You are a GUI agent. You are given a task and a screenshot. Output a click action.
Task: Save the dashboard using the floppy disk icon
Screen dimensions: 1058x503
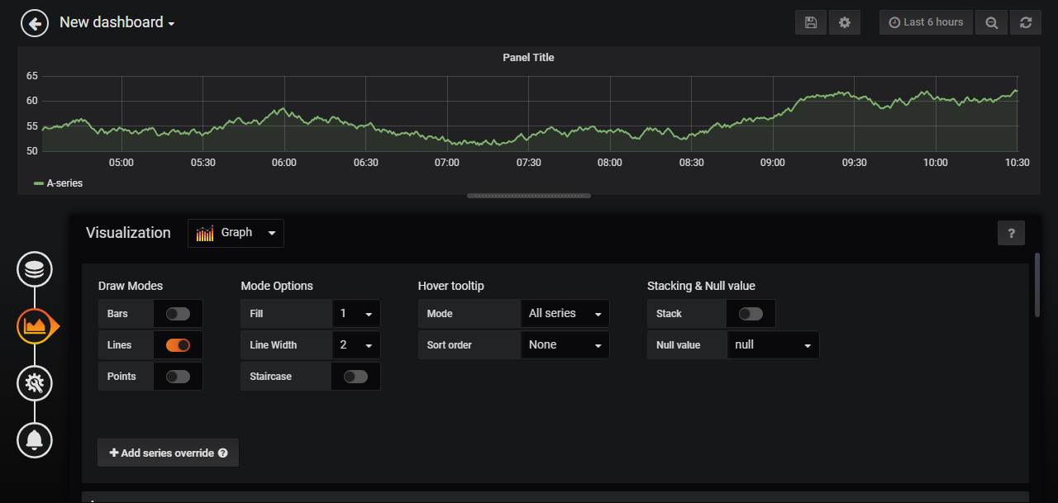(810, 22)
